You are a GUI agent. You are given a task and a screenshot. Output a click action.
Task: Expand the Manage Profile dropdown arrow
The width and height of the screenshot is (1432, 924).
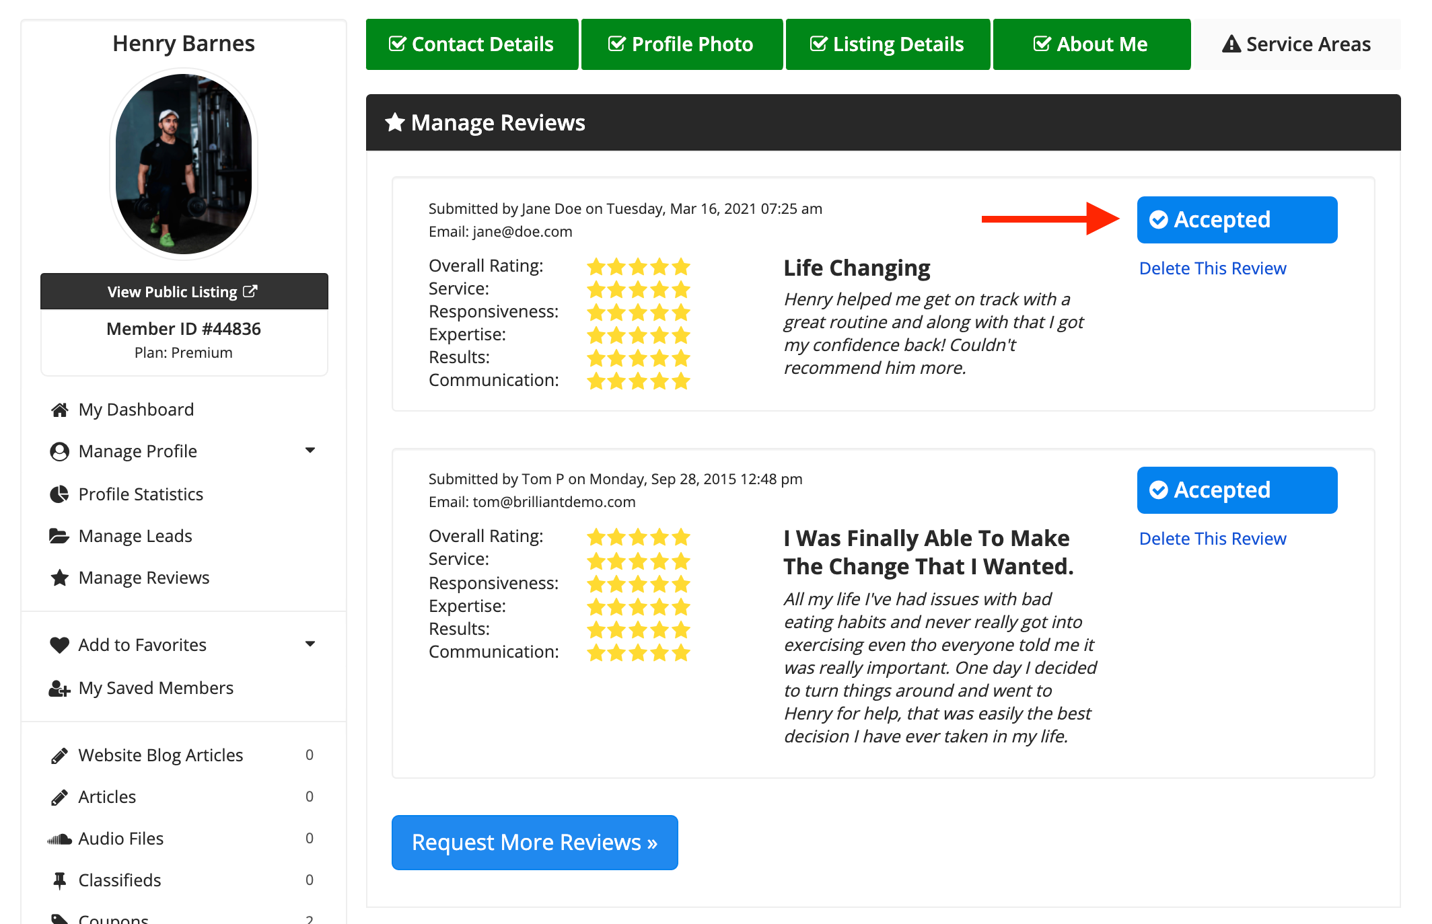coord(310,451)
